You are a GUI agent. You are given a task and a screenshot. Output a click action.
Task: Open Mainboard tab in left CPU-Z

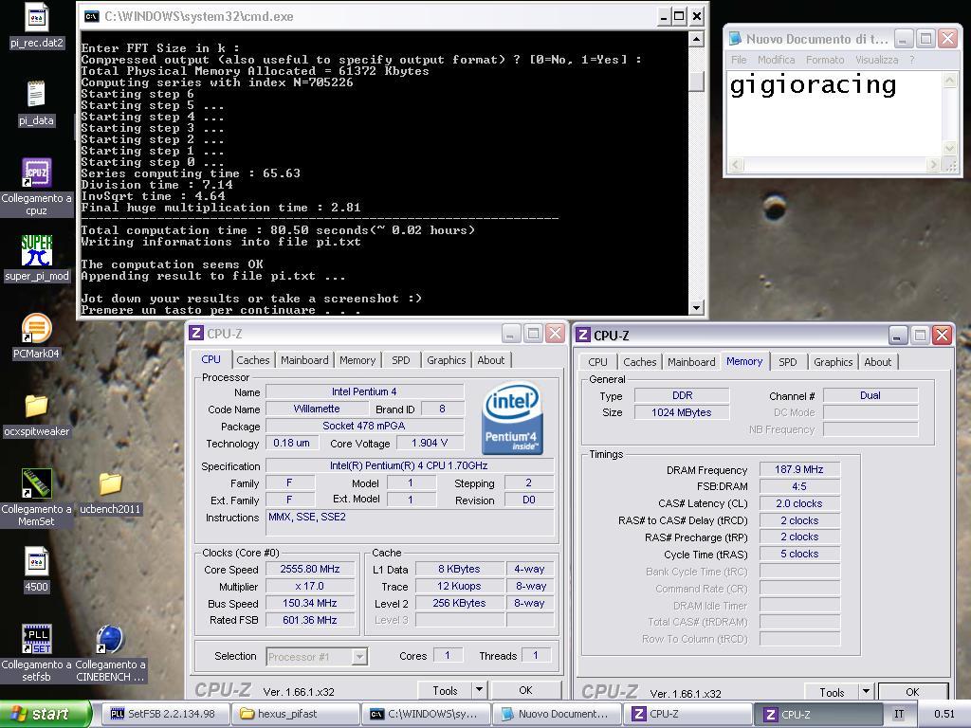(x=304, y=360)
